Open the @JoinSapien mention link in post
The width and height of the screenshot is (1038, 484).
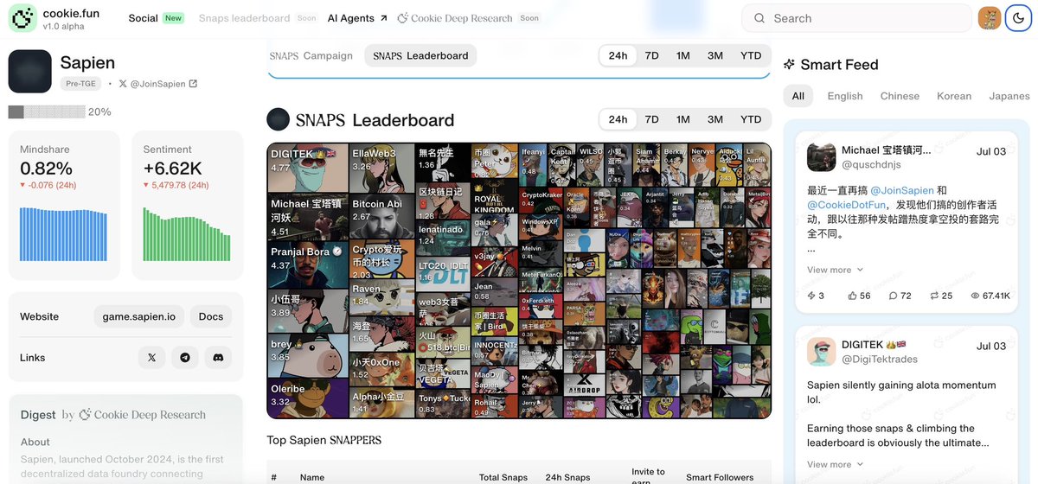(902, 190)
